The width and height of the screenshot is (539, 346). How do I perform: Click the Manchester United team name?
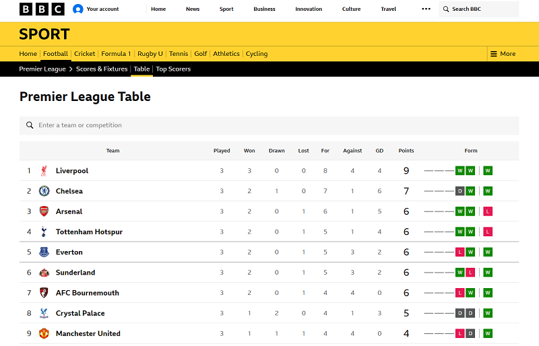88,334
